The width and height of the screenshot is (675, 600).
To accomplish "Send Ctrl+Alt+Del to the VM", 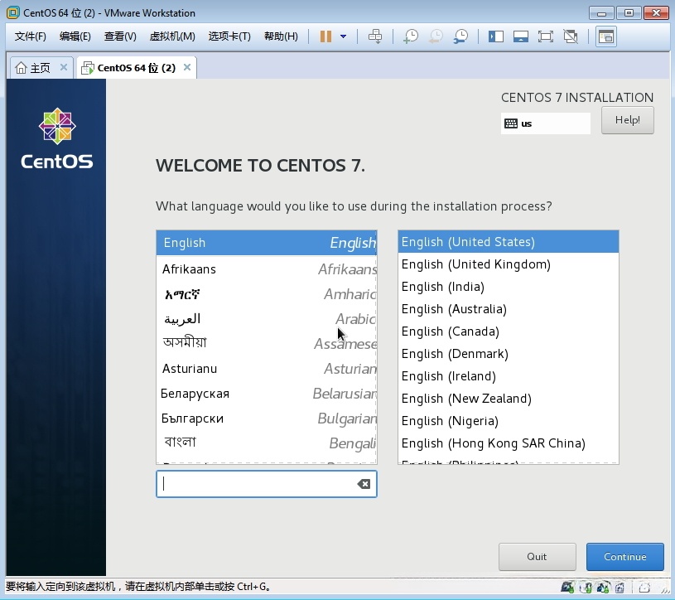I will click(375, 36).
